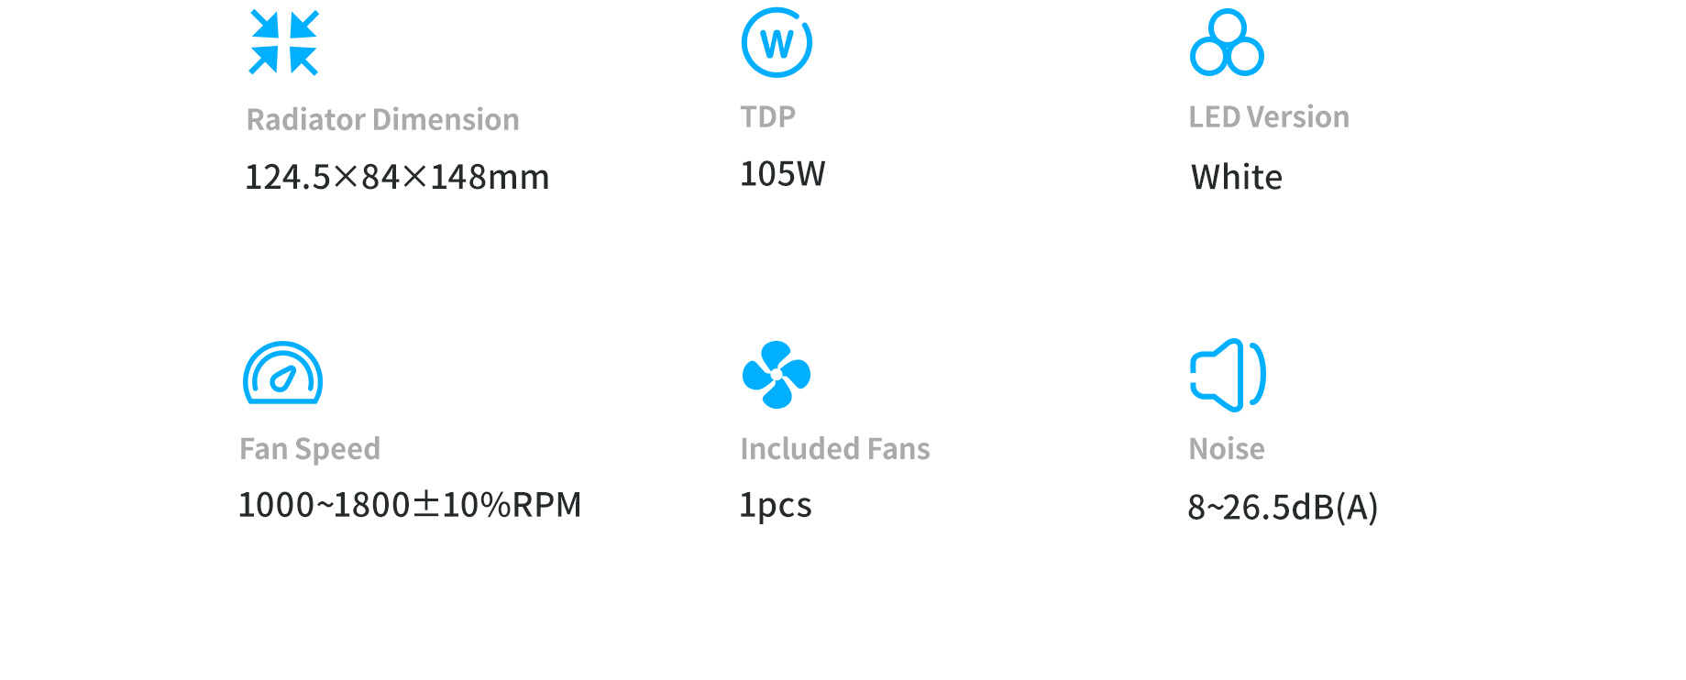This screenshot has width=1686, height=680.
Task: Click the White LED version value
Action: pos(1236,177)
